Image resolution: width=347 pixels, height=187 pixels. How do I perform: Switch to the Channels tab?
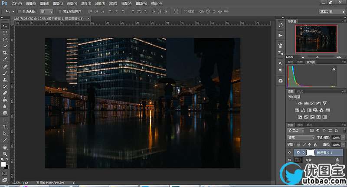[x=300, y=125]
